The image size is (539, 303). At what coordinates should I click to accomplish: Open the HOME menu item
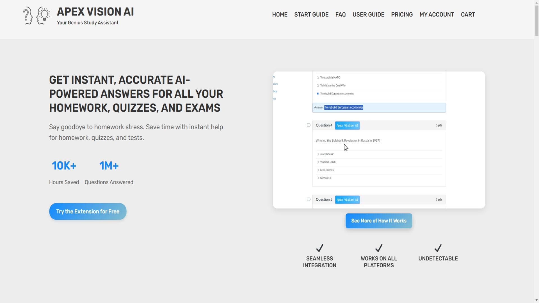click(280, 15)
